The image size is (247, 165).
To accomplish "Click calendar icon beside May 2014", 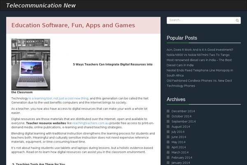I will [x=168, y=142].
